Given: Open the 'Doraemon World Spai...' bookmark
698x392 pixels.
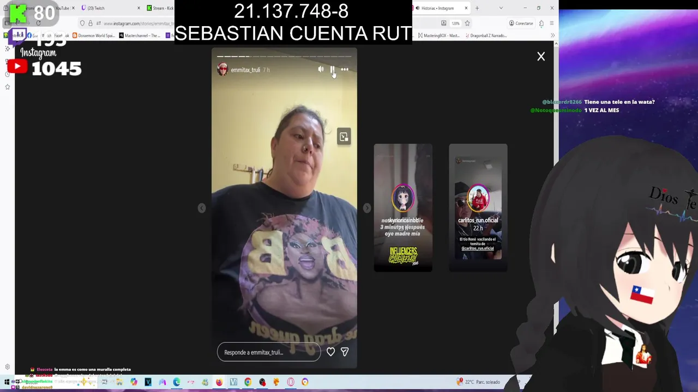Looking at the screenshot, I should click(x=93, y=36).
